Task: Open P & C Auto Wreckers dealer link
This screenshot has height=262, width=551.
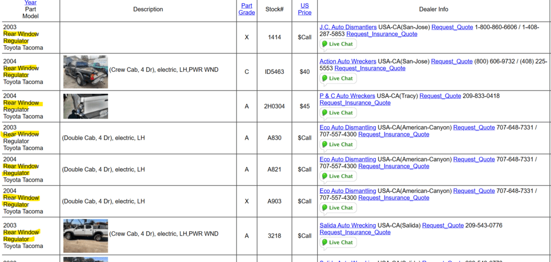Action: [347, 96]
